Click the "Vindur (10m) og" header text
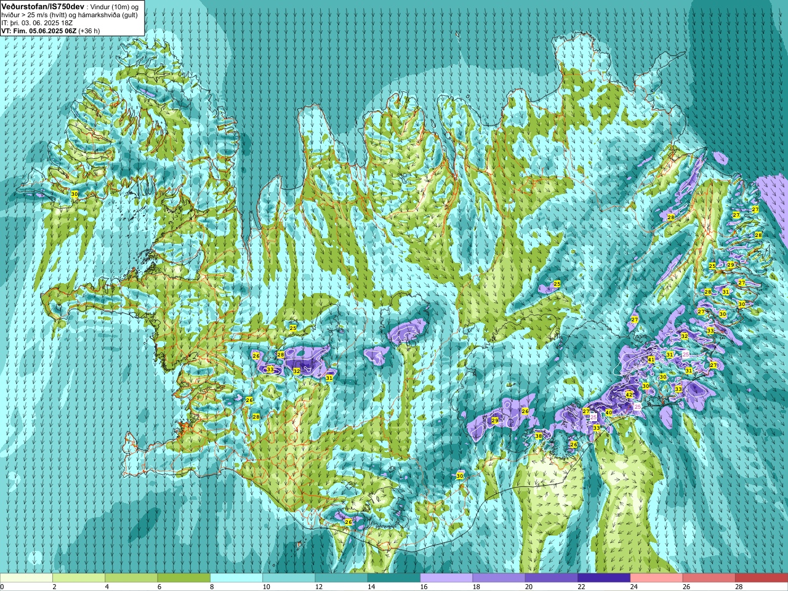Image resolution: width=788 pixels, height=591 pixels. [x=113, y=7]
